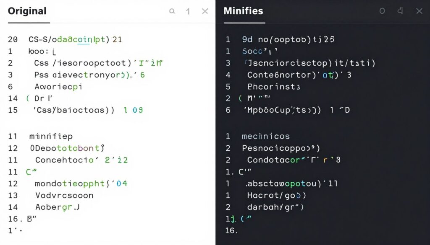Screen dimensions: 430x245
Task: Click the circle icon in Minifies header
Action: point(382,11)
